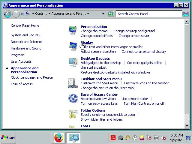This screenshot has height=144, width=192.
Task: Click the Personalization category icon
Action: pyautogui.click(x=73, y=30)
